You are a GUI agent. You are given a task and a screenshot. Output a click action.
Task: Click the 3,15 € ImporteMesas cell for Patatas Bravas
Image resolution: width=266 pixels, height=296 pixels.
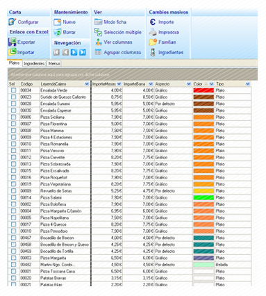click(107, 278)
